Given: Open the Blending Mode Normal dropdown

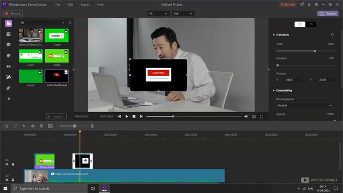Looking at the screenshot, I should pos(305,106).
